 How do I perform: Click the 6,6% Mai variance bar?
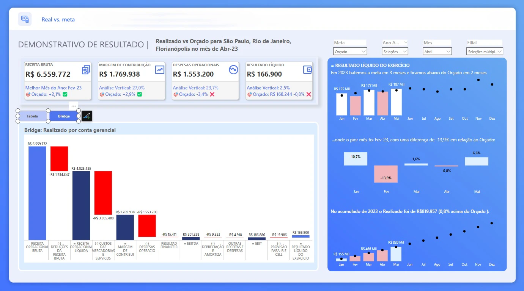click(x=477, y=161)
